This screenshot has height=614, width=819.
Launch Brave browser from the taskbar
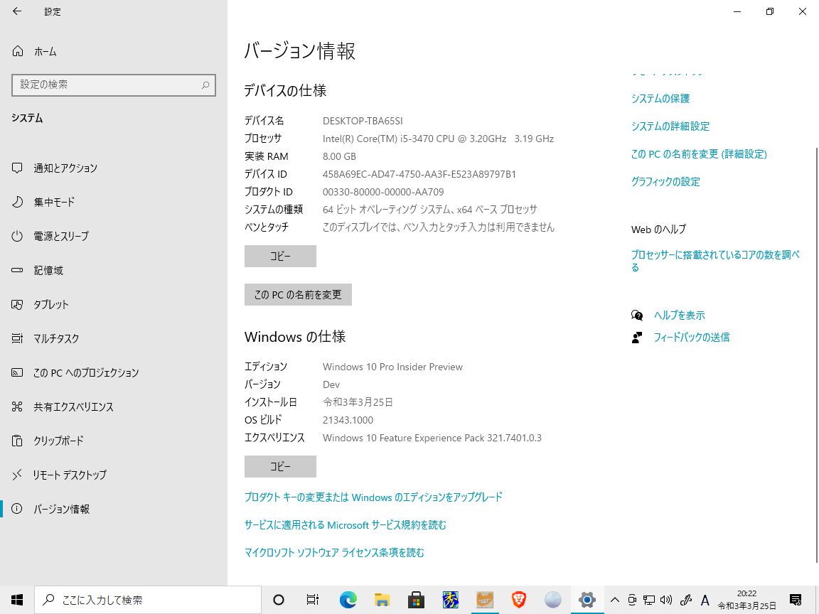pos(518,600)
